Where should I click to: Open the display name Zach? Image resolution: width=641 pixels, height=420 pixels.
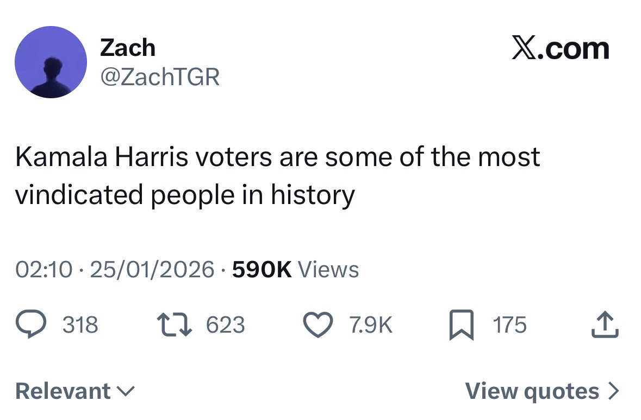[128, 48]
